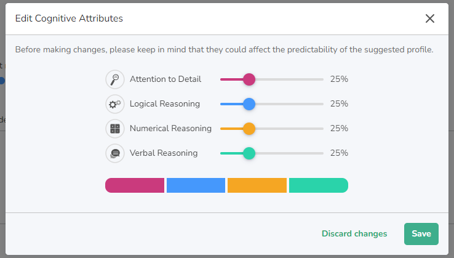Screen dimensions: 454x258
Task: Click the Numerical Reasoning calculator icon
Action: tap(115, 129)
